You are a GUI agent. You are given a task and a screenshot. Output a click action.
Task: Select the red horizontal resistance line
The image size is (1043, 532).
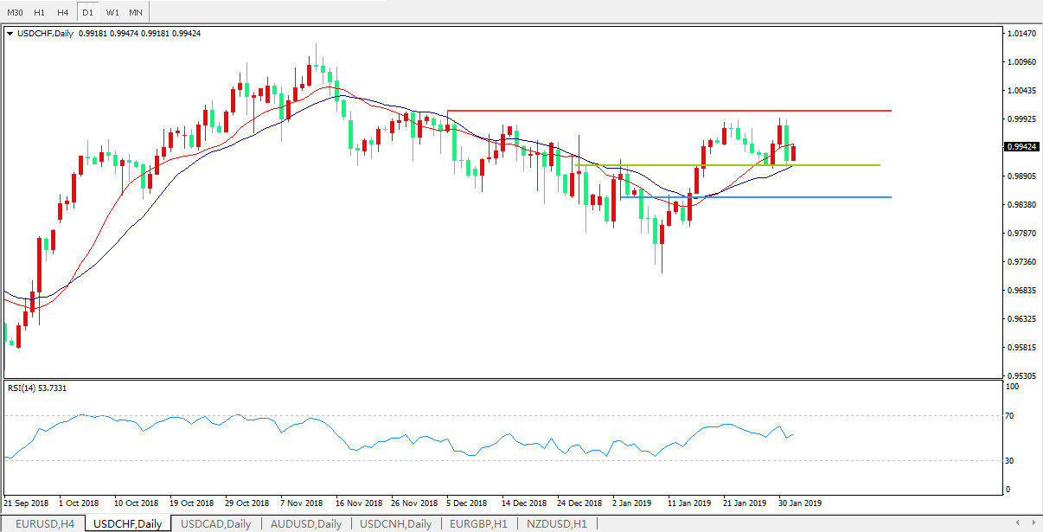(666, 111)
